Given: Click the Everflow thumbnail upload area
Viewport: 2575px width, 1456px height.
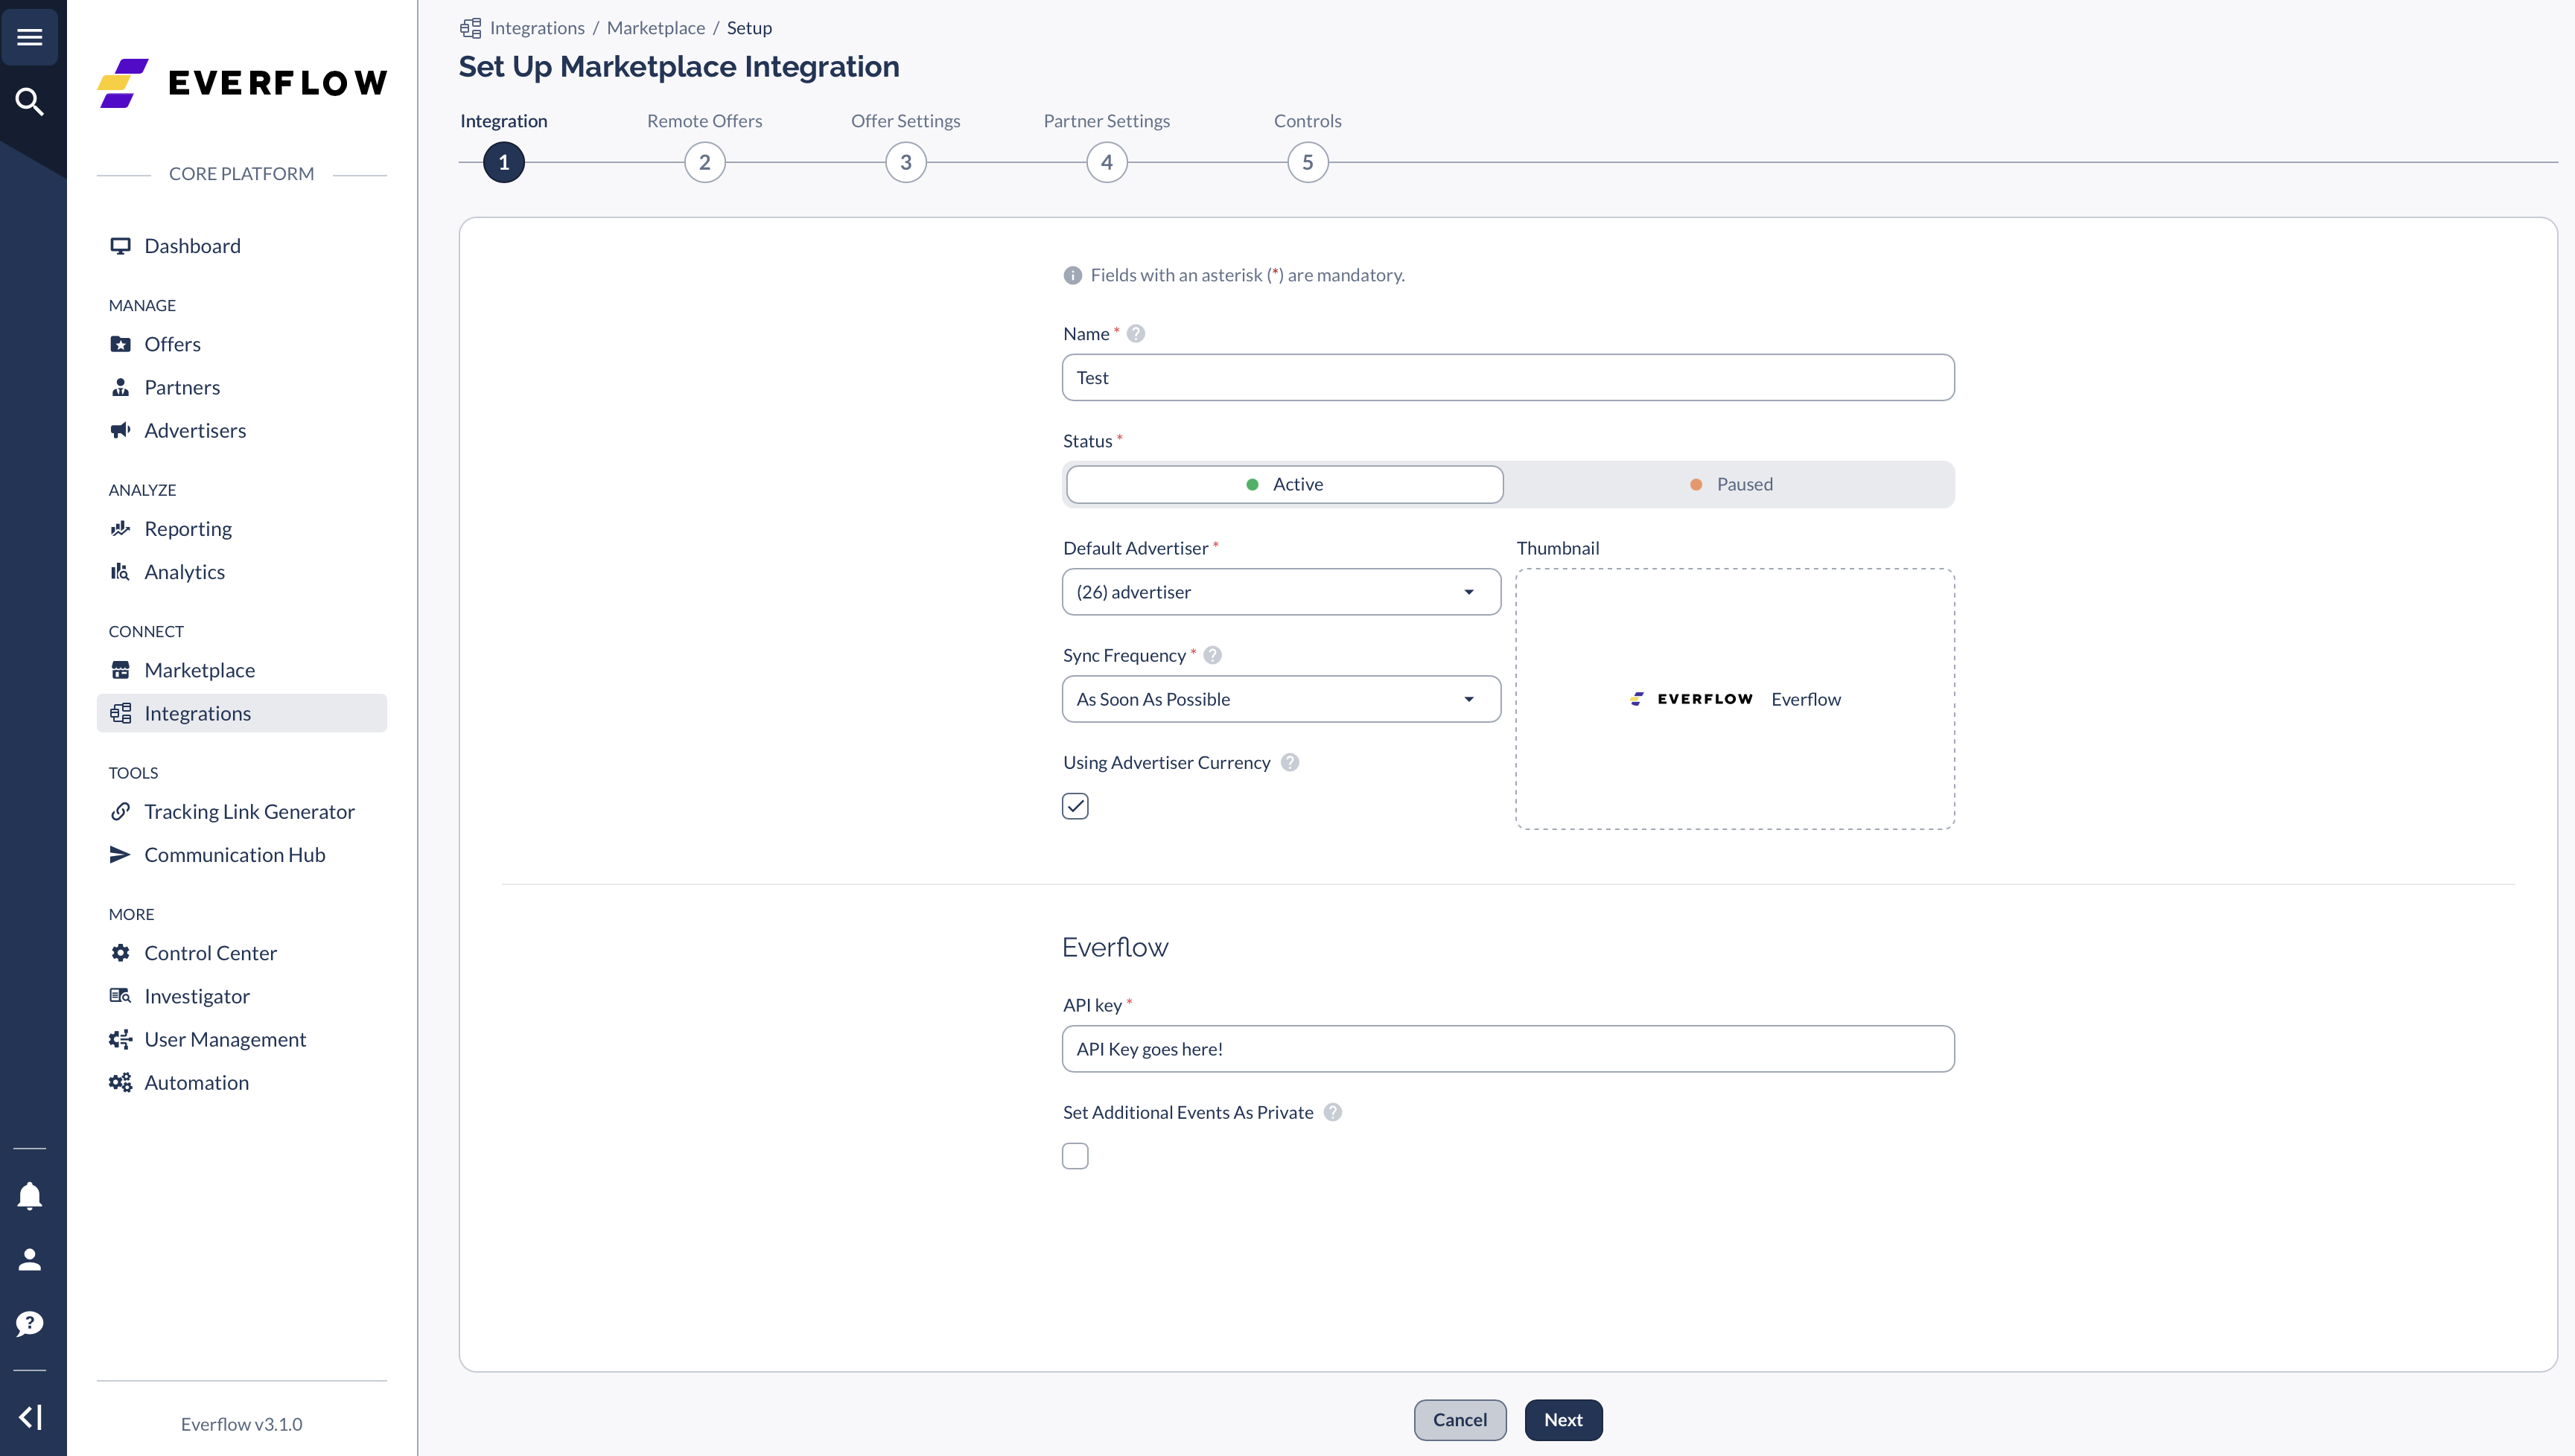Looking at the screenshot, I should [1735, 699].
